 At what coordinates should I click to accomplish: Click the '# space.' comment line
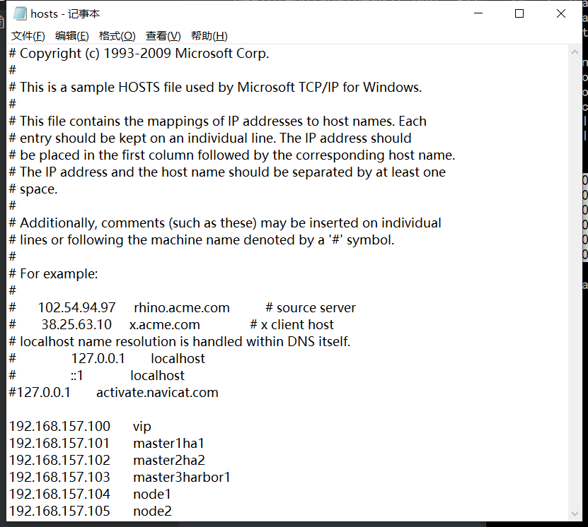(x=33, y=189)
